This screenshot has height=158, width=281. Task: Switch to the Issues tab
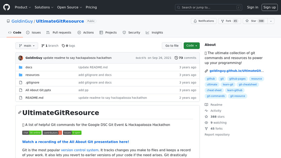[x=33, y=32]
